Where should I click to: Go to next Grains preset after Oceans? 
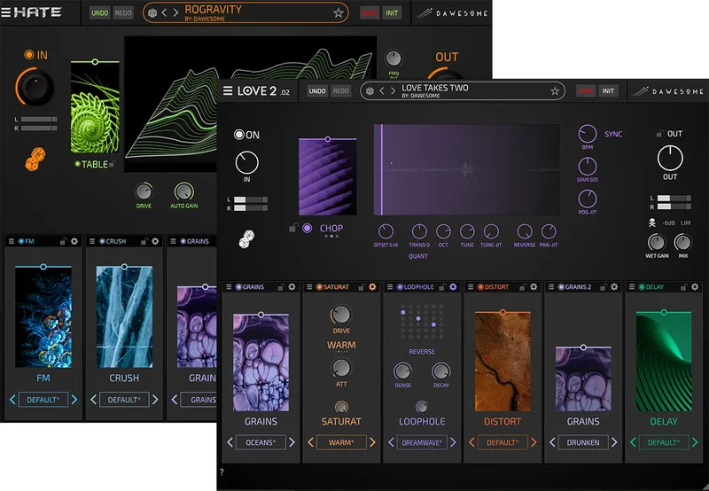click(x=292, y=442)
